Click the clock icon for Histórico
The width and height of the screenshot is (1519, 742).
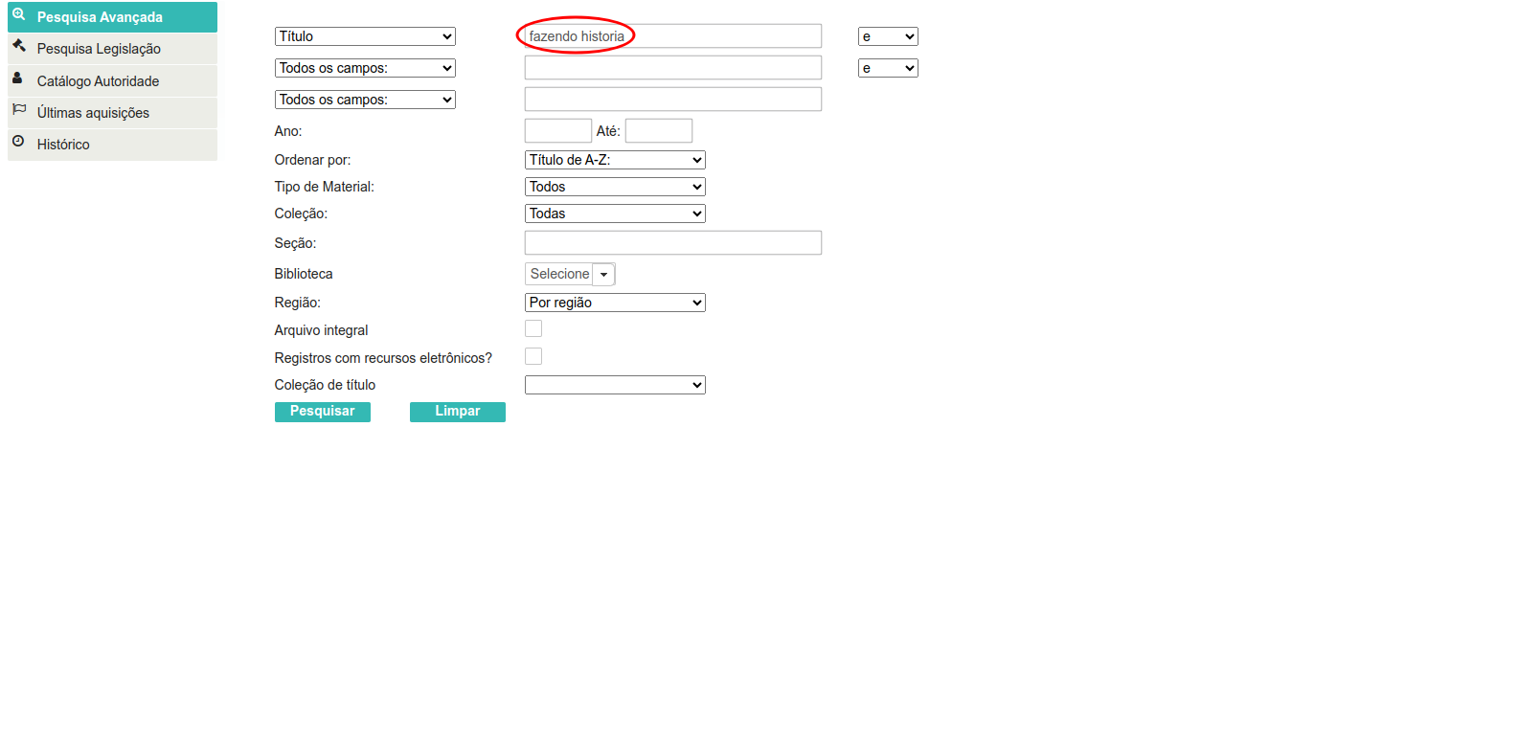[18, 142]
